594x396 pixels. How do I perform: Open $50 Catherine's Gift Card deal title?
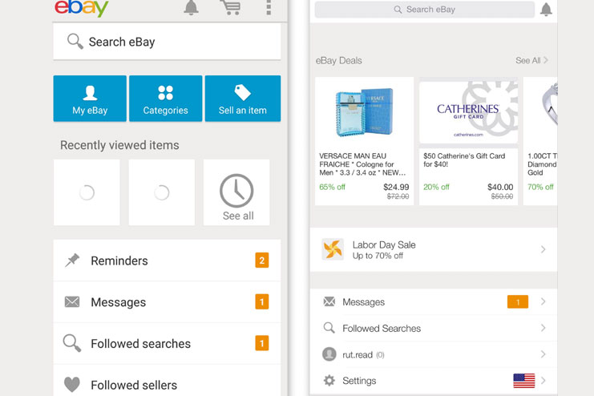tap(464, 160)
